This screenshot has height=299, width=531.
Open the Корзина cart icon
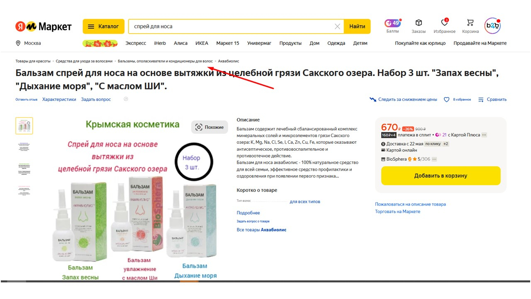coord(470,23)
